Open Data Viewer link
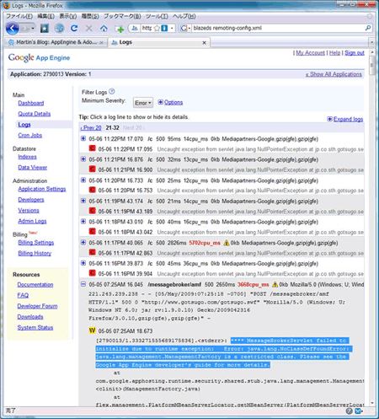Image resolution: width=379 pixels, height=419 pixels. (x=33, y=168)
